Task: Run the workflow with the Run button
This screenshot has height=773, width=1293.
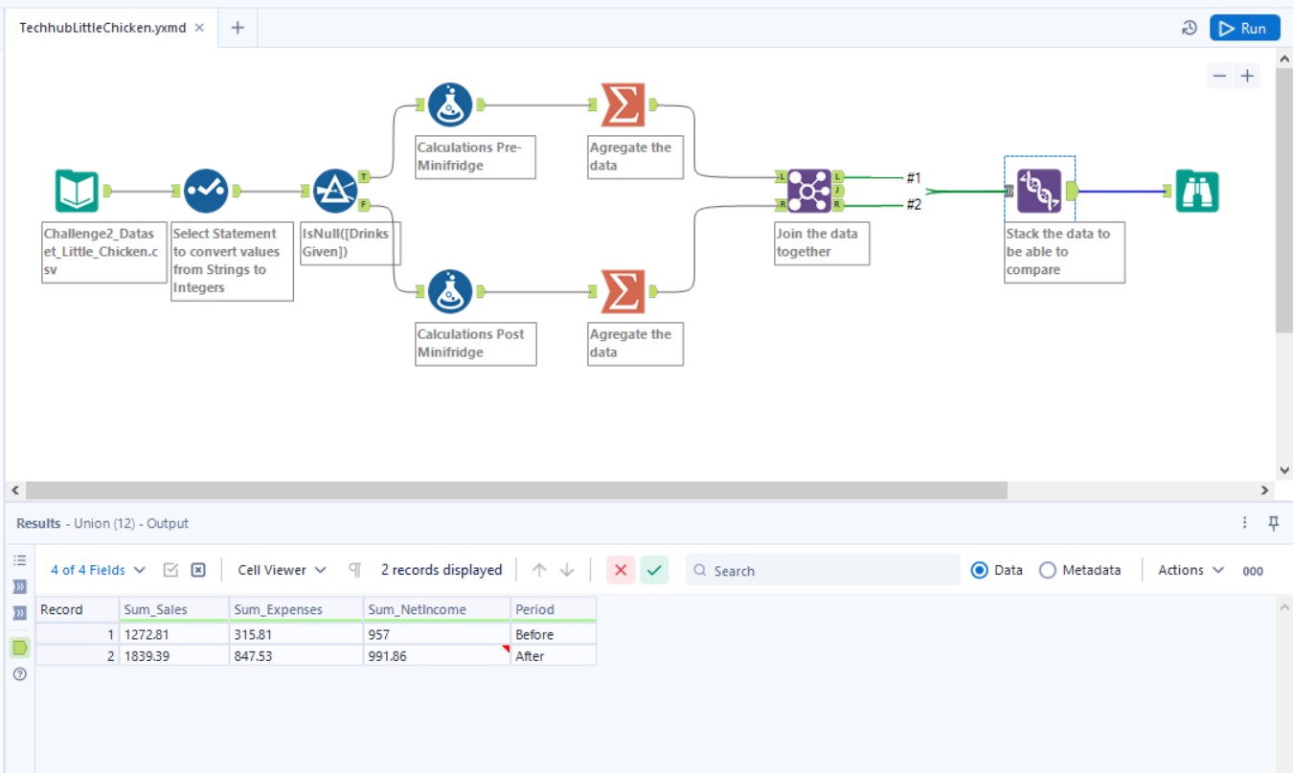Action: click(1244, 28)
